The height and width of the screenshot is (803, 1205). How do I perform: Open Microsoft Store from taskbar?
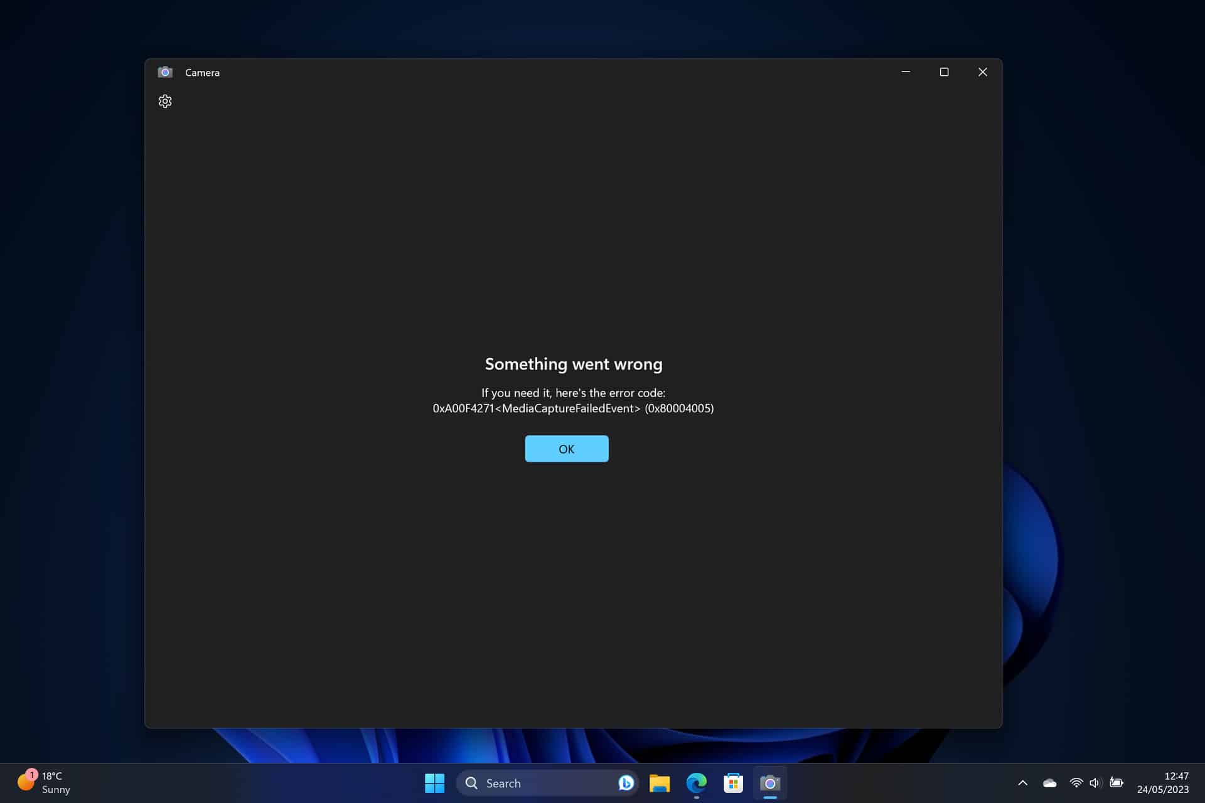(733, 783)
